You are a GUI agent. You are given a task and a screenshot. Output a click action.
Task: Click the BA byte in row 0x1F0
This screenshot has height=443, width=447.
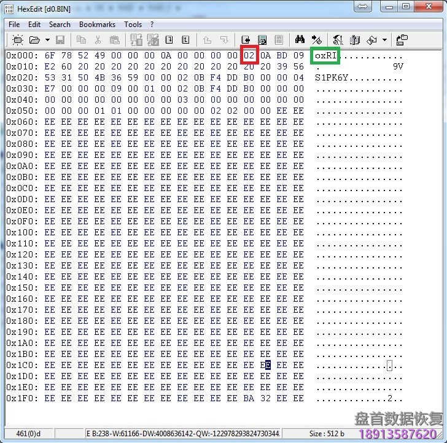[249, 398]
